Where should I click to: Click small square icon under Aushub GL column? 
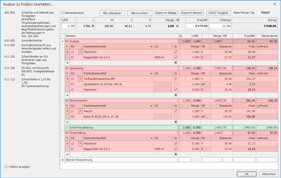click(x=176, y=63)
